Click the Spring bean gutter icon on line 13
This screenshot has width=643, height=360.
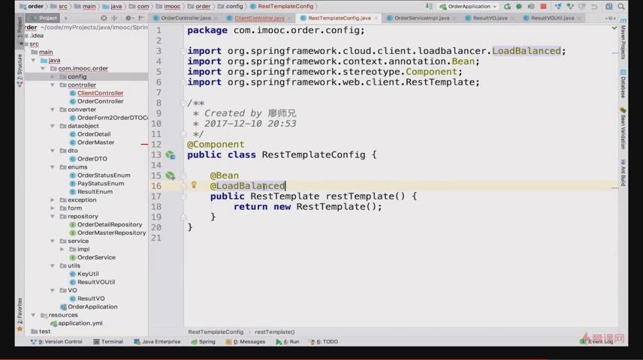point(171,154)
